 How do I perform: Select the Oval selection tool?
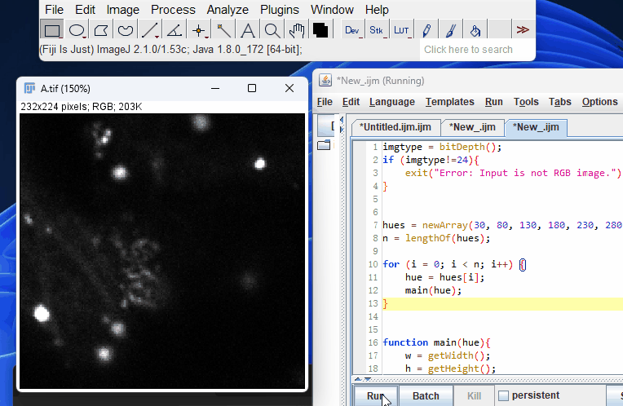[77, 30]
